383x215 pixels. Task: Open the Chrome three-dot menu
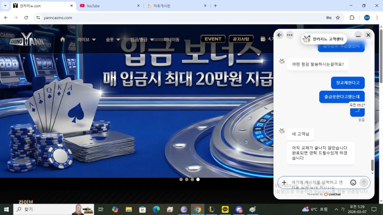pyautogui.click(x=377, y=17)
